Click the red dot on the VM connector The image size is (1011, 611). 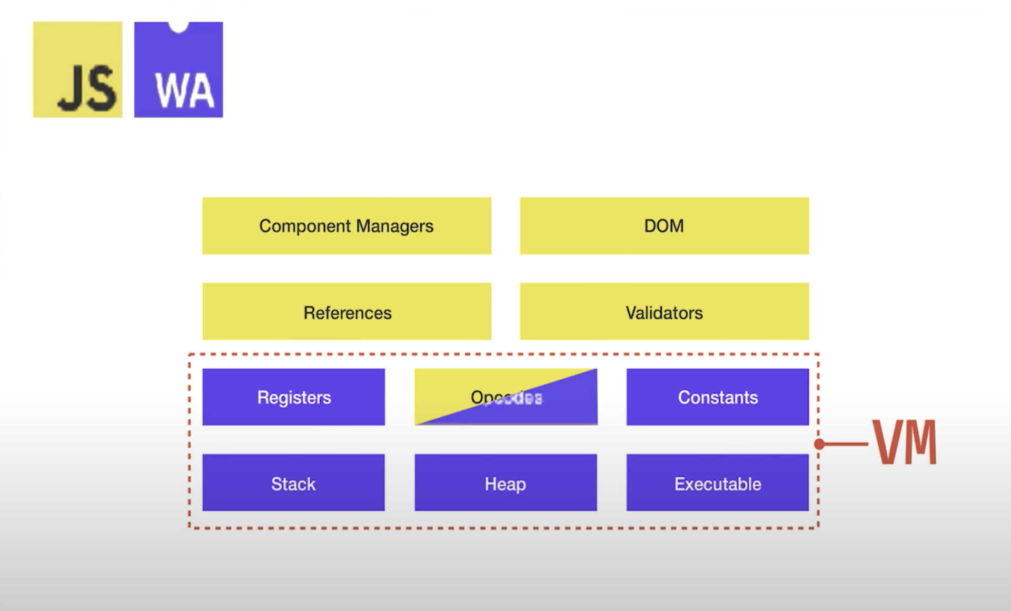[x=819, y=444]
